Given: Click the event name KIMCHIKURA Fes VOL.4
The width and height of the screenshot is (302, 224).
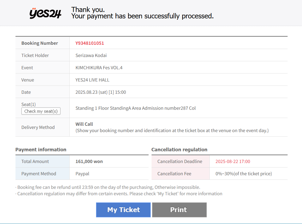Looking at the screenshot, I should point(99,68).
